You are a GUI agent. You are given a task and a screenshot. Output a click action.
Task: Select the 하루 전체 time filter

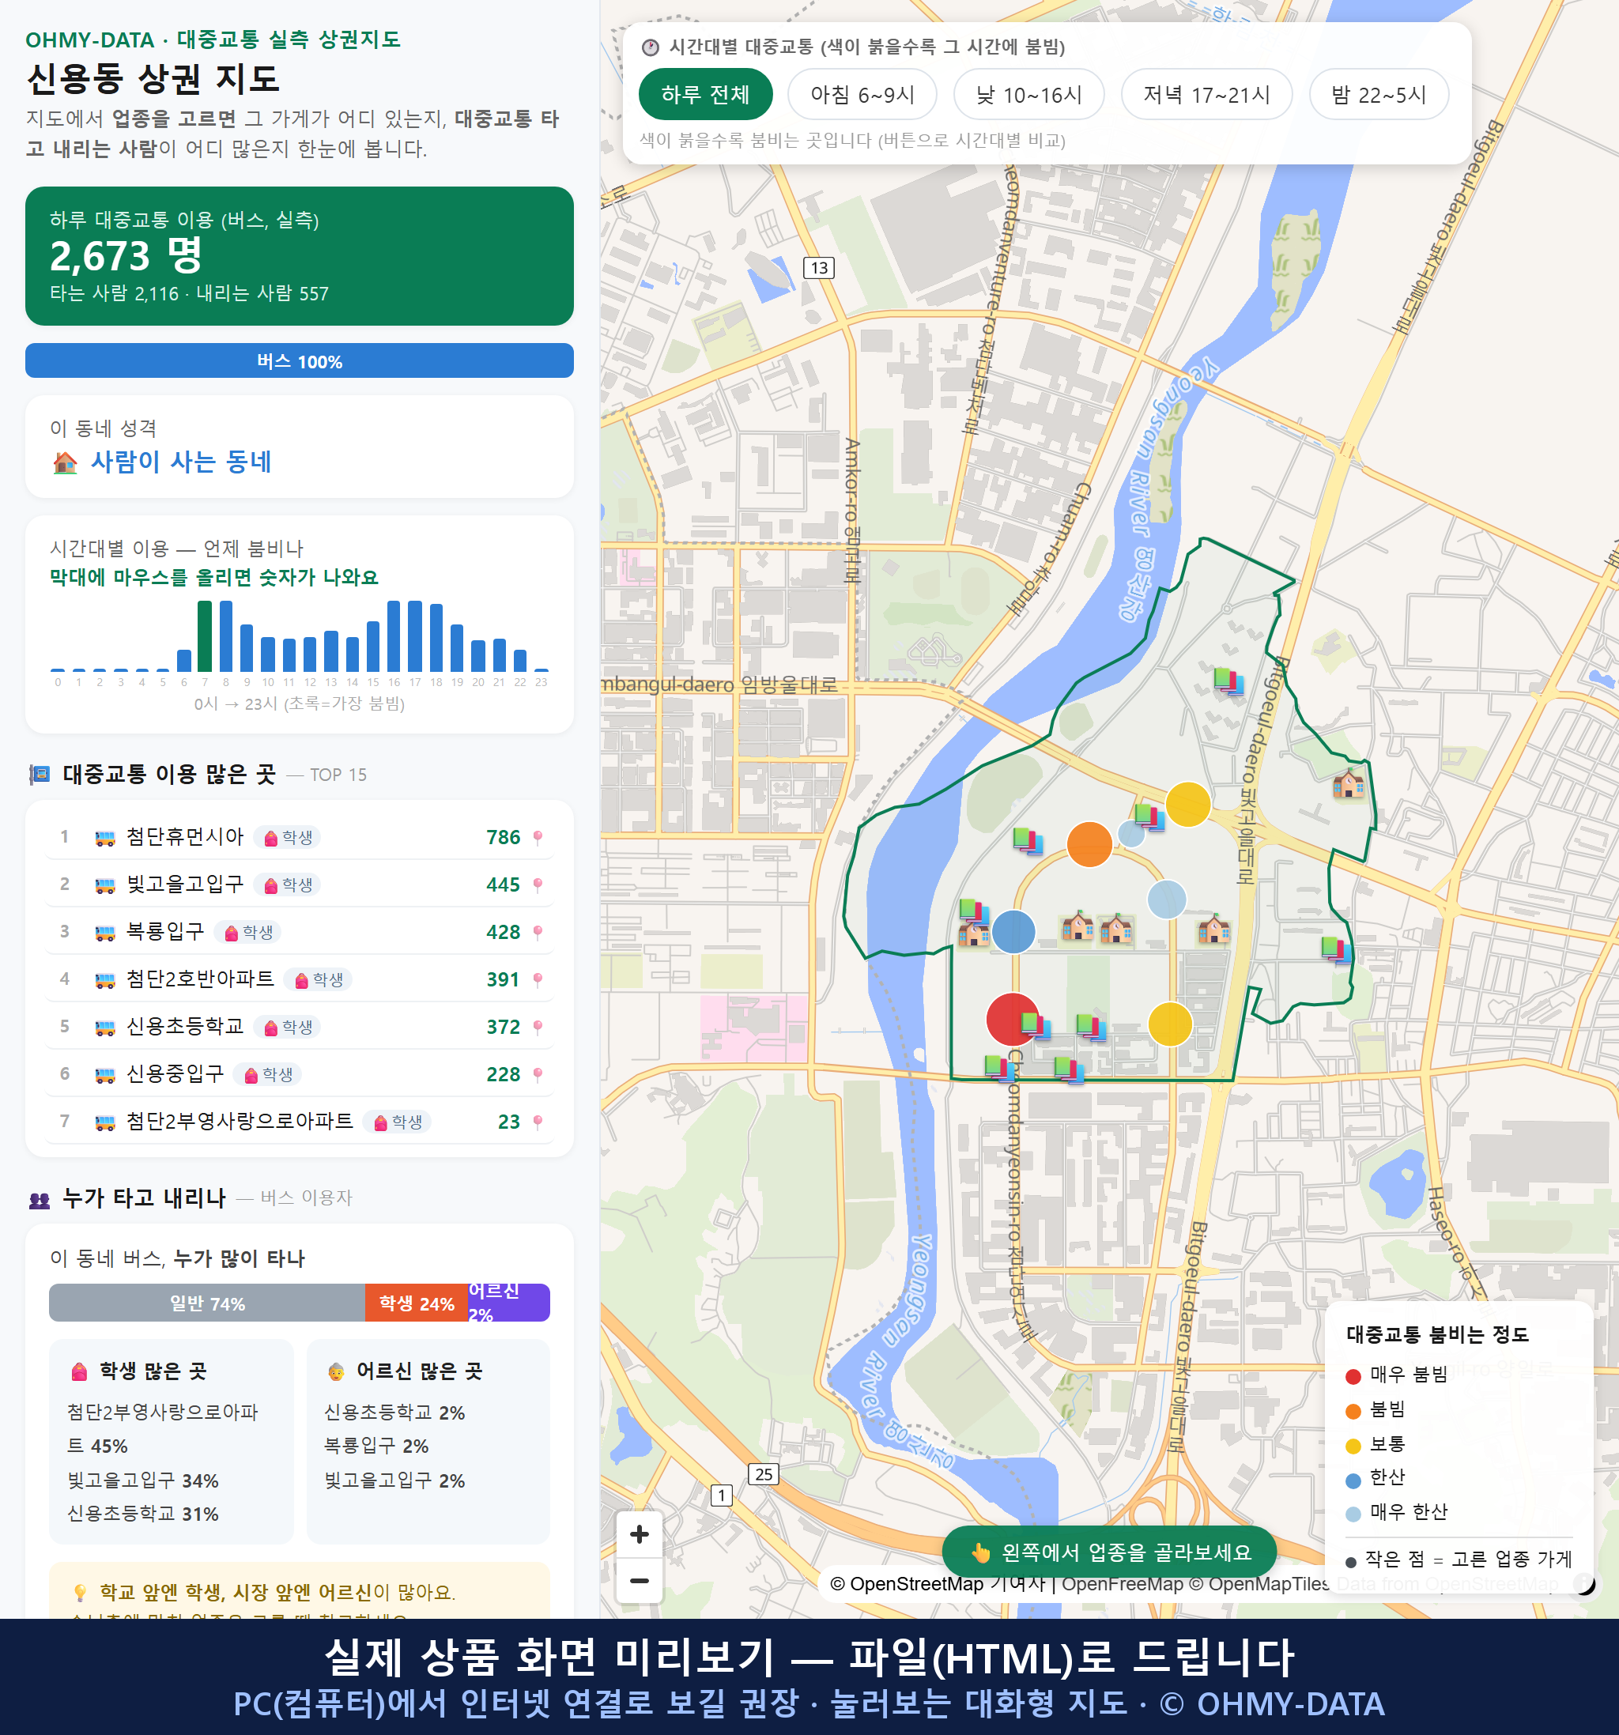pyautogui.click(x=705, y=94)
